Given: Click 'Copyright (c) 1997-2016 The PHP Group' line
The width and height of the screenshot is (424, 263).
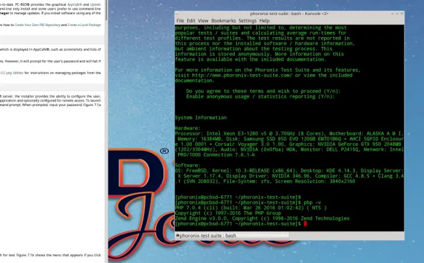Looking at the screenshot, I should pos(228,213).
